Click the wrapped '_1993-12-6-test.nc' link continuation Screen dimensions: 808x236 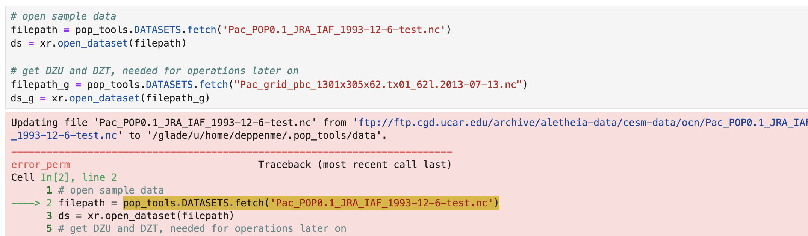64,135
